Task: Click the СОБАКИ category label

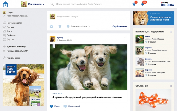Action: (x=57, y=94)
